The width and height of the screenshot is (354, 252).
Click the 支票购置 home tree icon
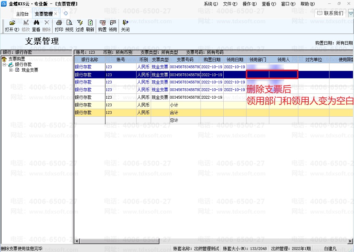coord(4,59)
